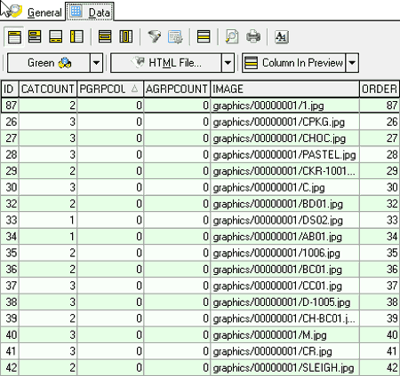Screen dimensions: 400x376
Task: Open the print preview magnifier icon
Action: (232, 37)
